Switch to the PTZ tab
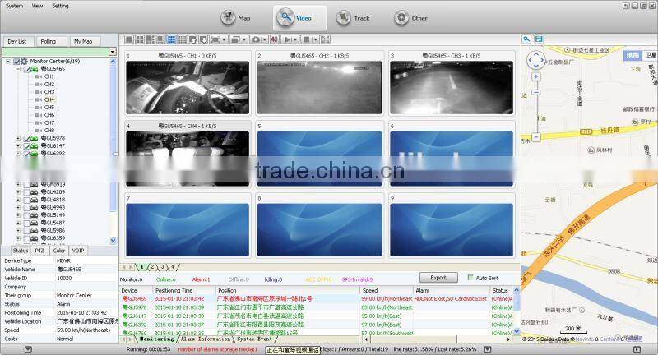 [39, 251]
